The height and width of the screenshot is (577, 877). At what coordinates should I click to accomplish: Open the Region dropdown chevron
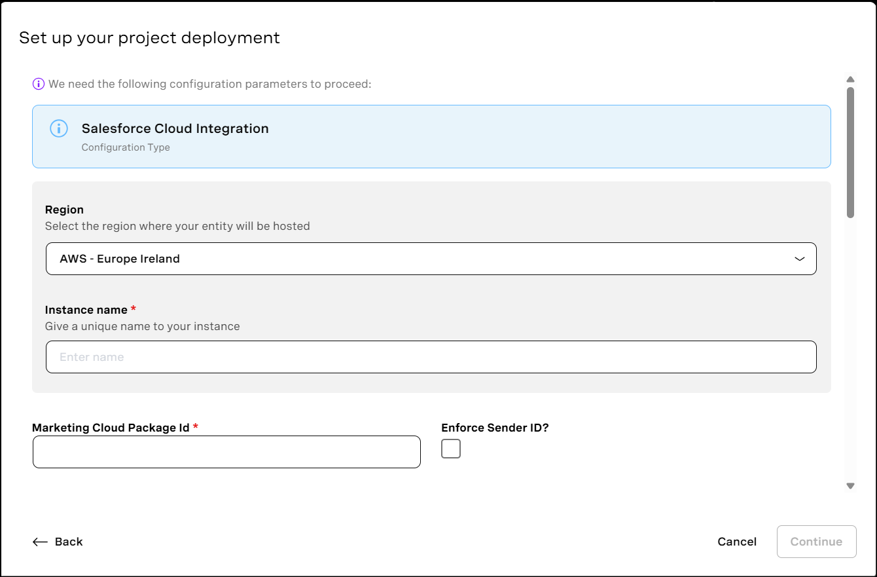800,259
